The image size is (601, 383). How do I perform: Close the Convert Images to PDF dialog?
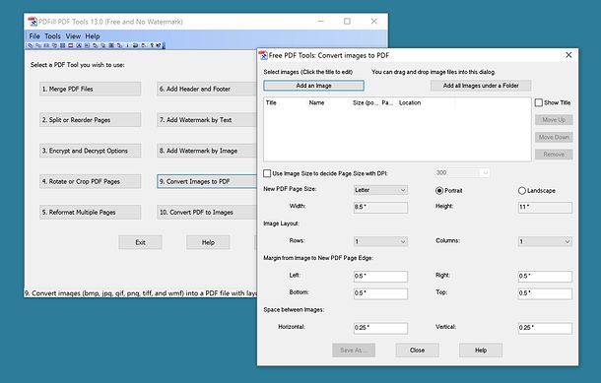[568, 55]
